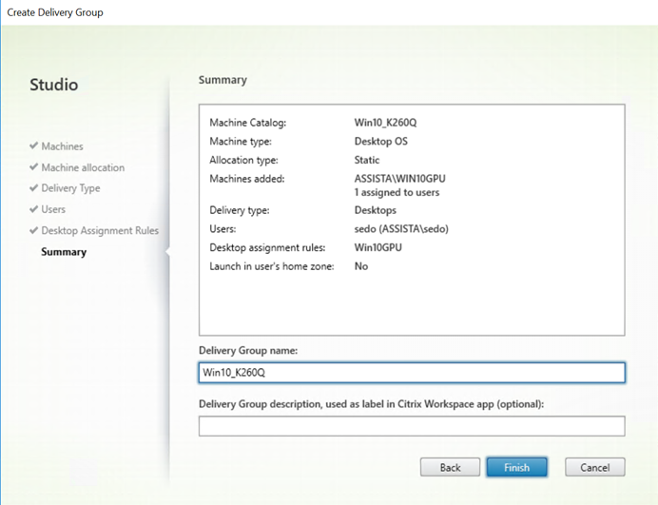Click the Create Delivery Group title bar
The width and height of the screenshot is (658, 505).
point(329,12)
